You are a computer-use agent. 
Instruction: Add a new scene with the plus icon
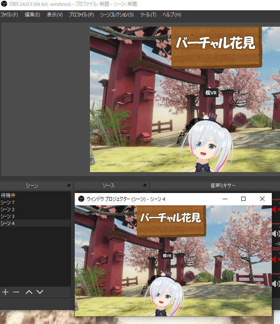(x=5, y=292)
